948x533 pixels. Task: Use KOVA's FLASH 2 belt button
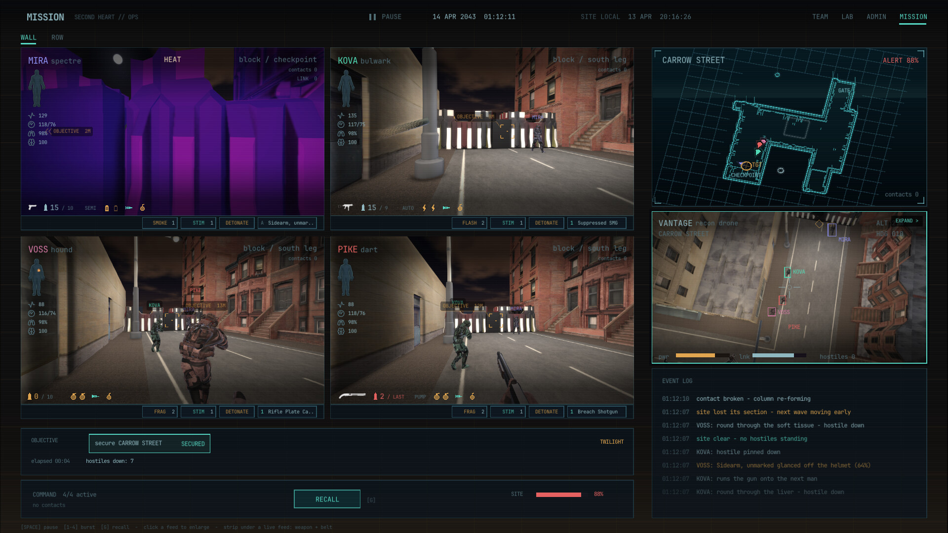tap(470, 223)
